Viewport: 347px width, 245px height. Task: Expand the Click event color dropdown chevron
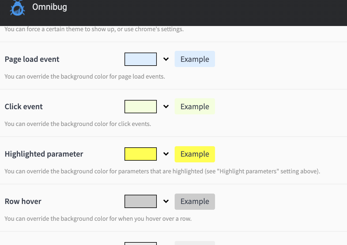click(166, 106)
